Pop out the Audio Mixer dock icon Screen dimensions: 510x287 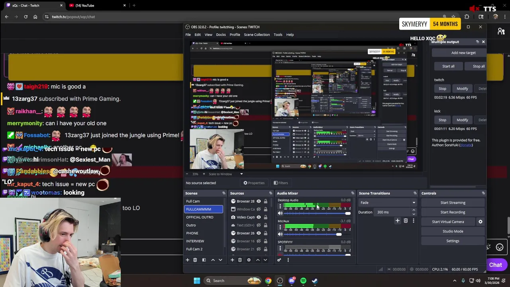point(353,193)
